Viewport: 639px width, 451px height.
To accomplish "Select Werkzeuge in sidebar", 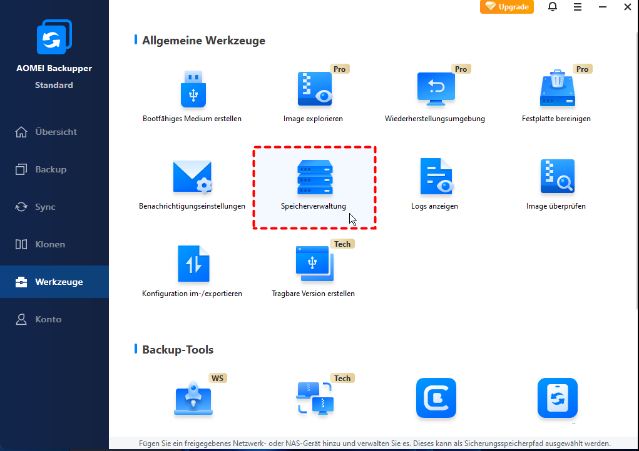I will tap(54, 282).
